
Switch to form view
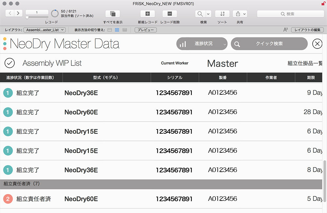coord(110,30)
